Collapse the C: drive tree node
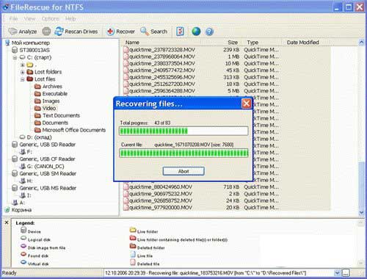Image resolution: width=367 pixels, height=279 pixels. pos(15,57)
